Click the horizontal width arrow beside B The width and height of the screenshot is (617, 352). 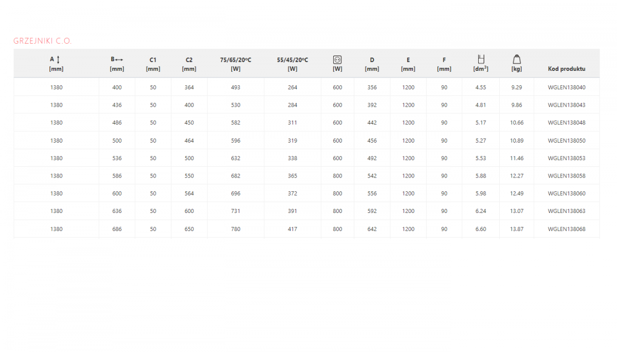119,60
